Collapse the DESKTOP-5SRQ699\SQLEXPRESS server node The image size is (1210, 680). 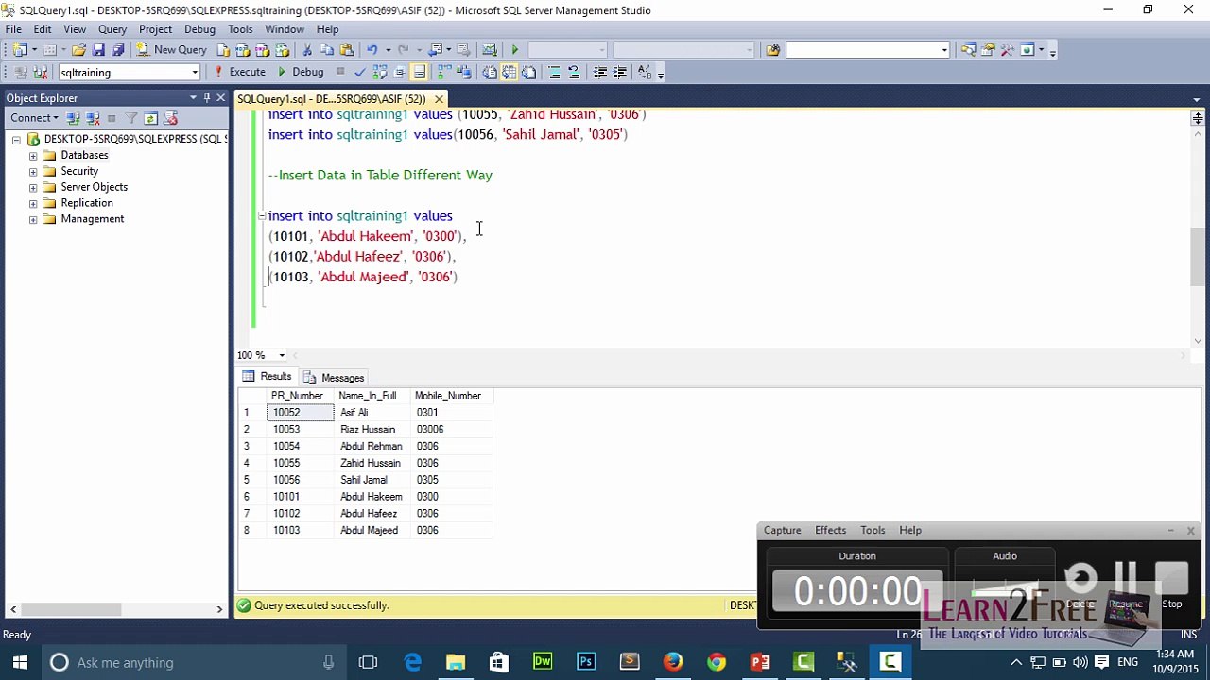(16, 139)
